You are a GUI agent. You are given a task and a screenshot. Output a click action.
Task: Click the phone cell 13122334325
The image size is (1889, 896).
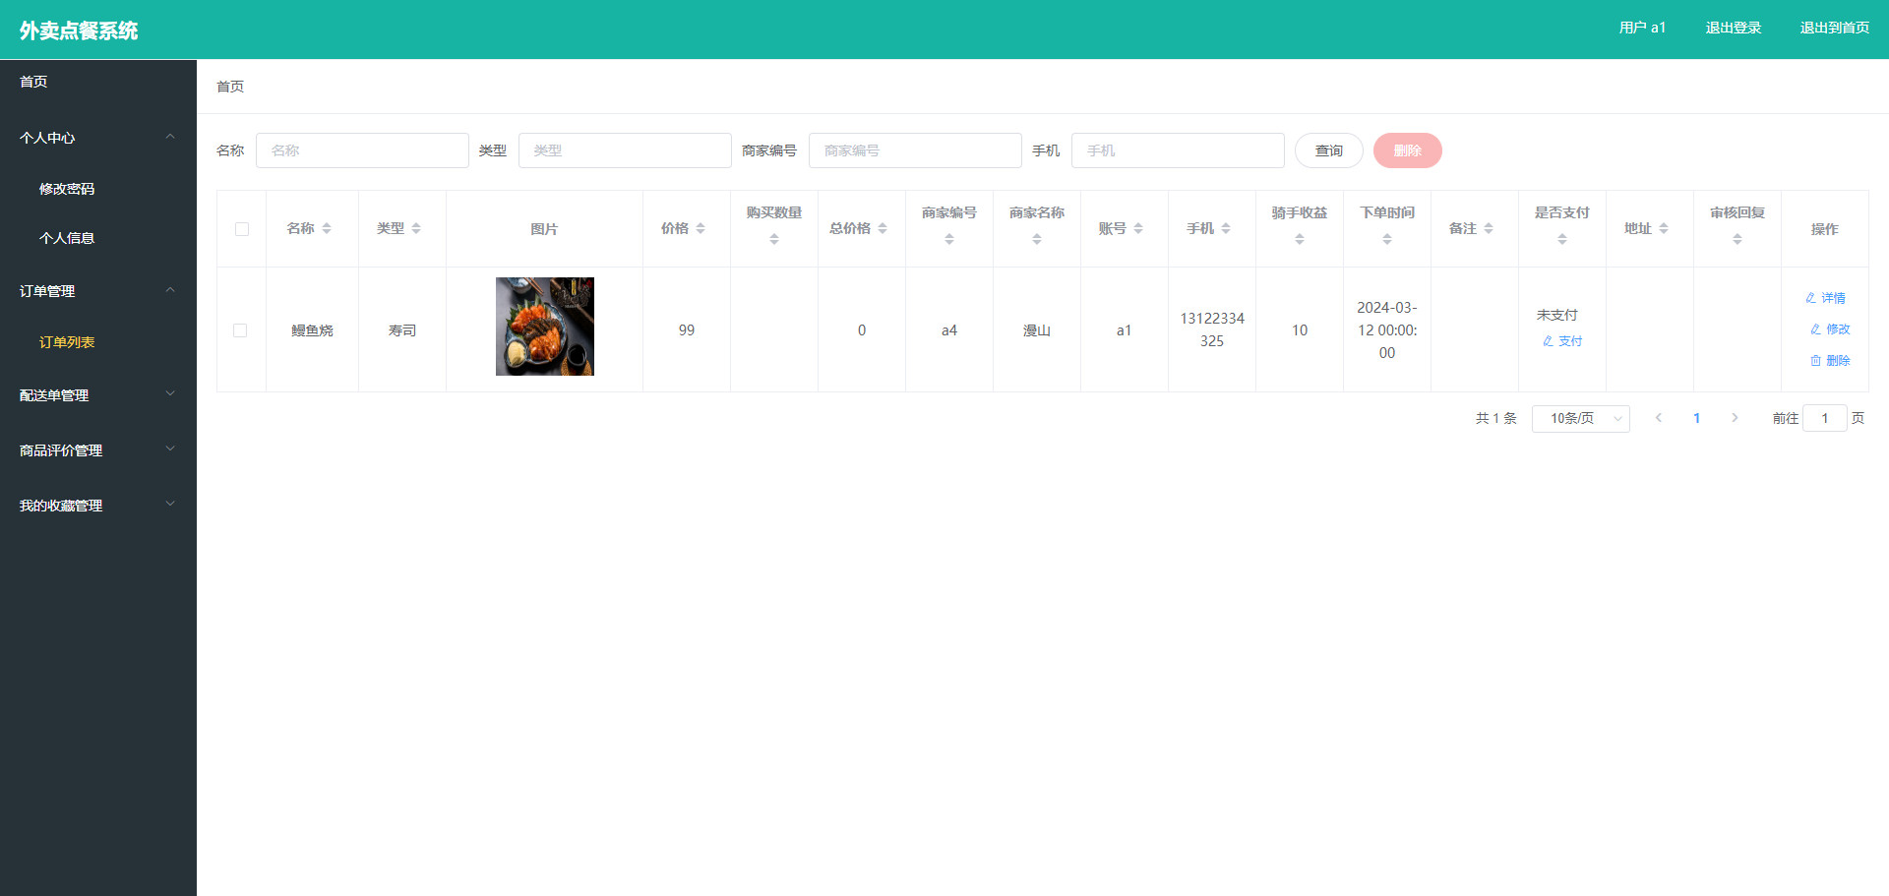pyautogui.click(x=1212, y=329)
